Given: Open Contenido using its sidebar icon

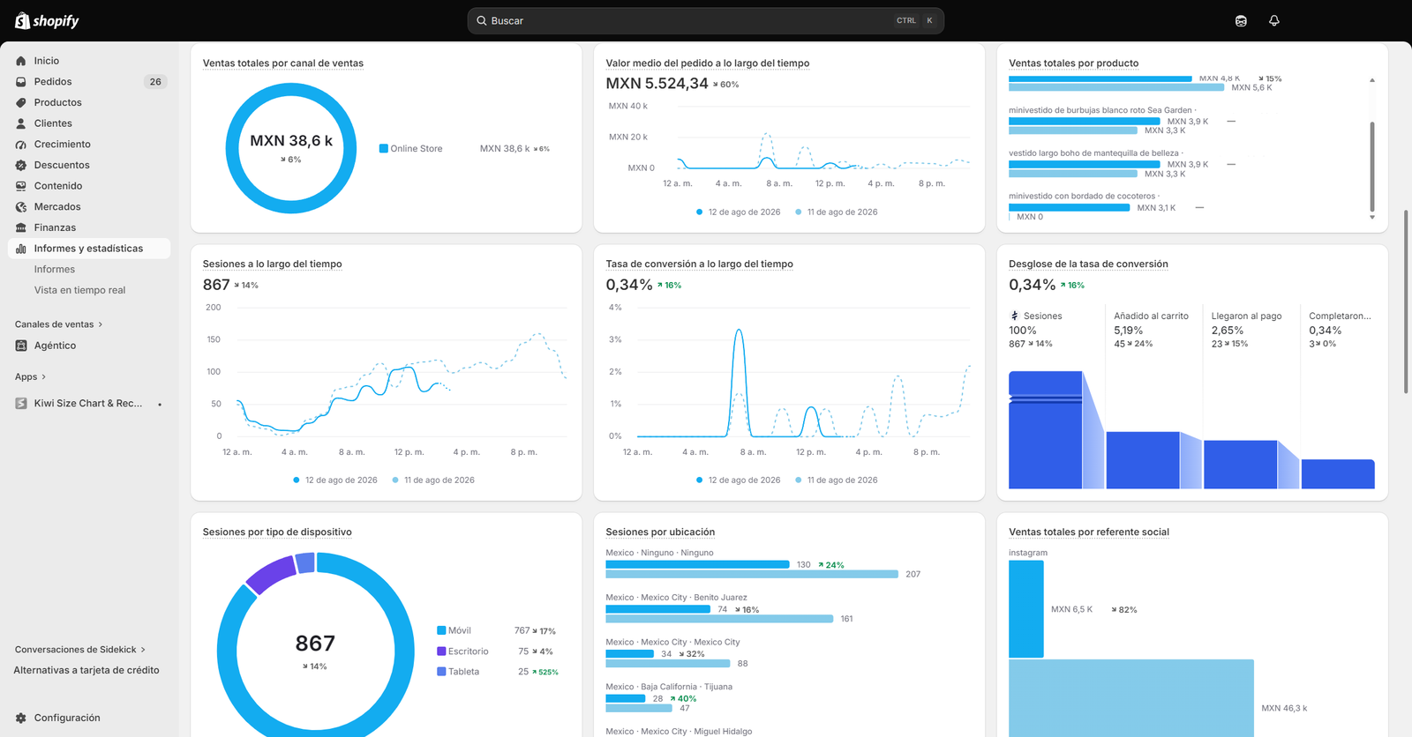Looking at the screenshot, I should (x=21, y=186).
